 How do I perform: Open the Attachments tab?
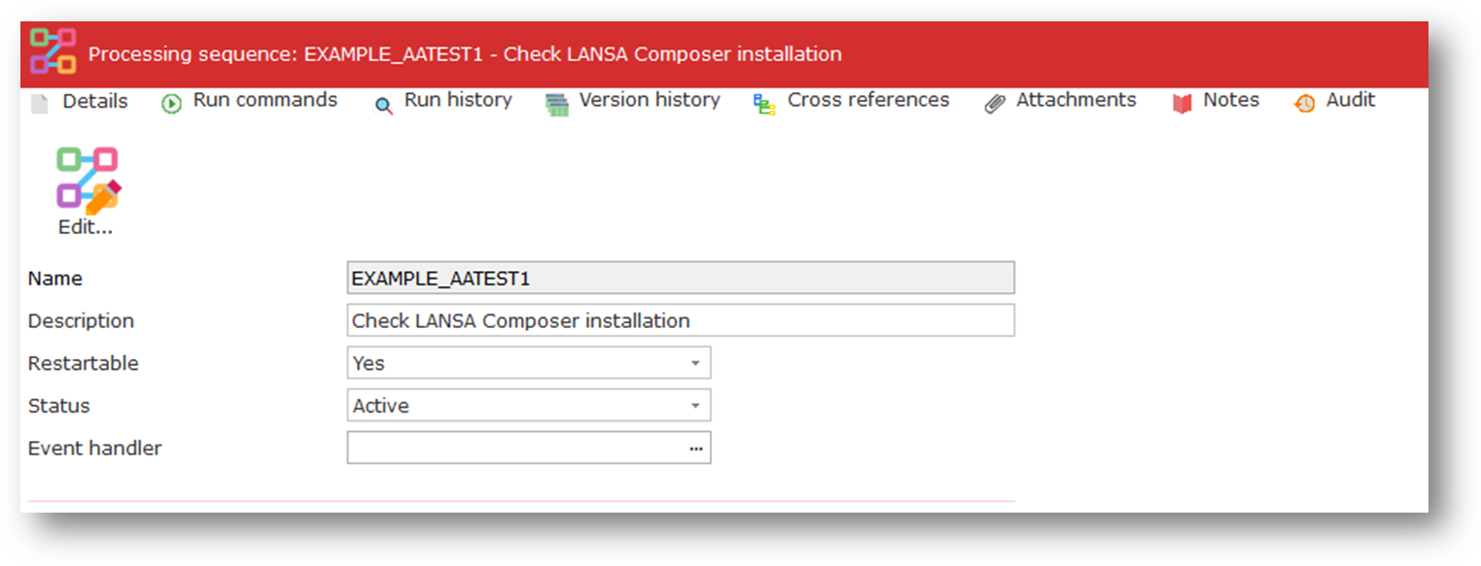point(1076,100)
